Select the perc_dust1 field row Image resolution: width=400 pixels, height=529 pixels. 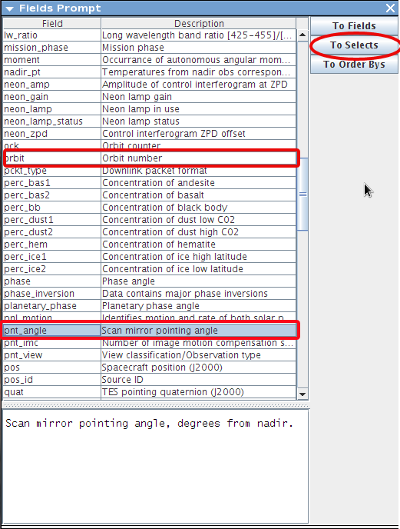pyautogui.click(x=150, y=220)
